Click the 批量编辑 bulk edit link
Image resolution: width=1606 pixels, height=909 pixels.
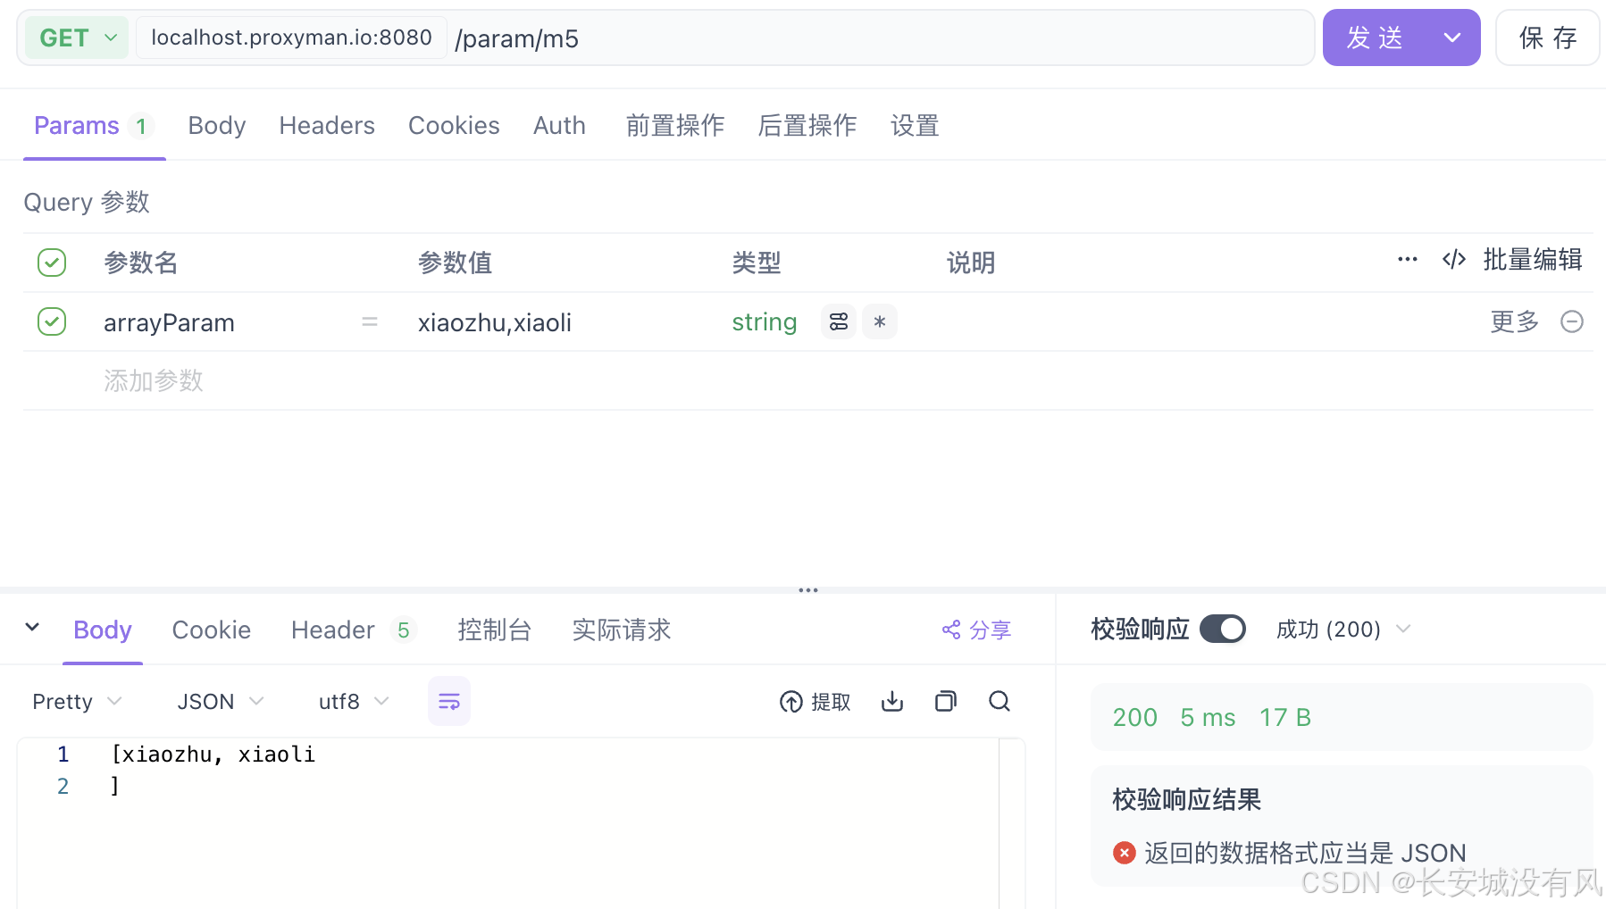(1533, 259)
